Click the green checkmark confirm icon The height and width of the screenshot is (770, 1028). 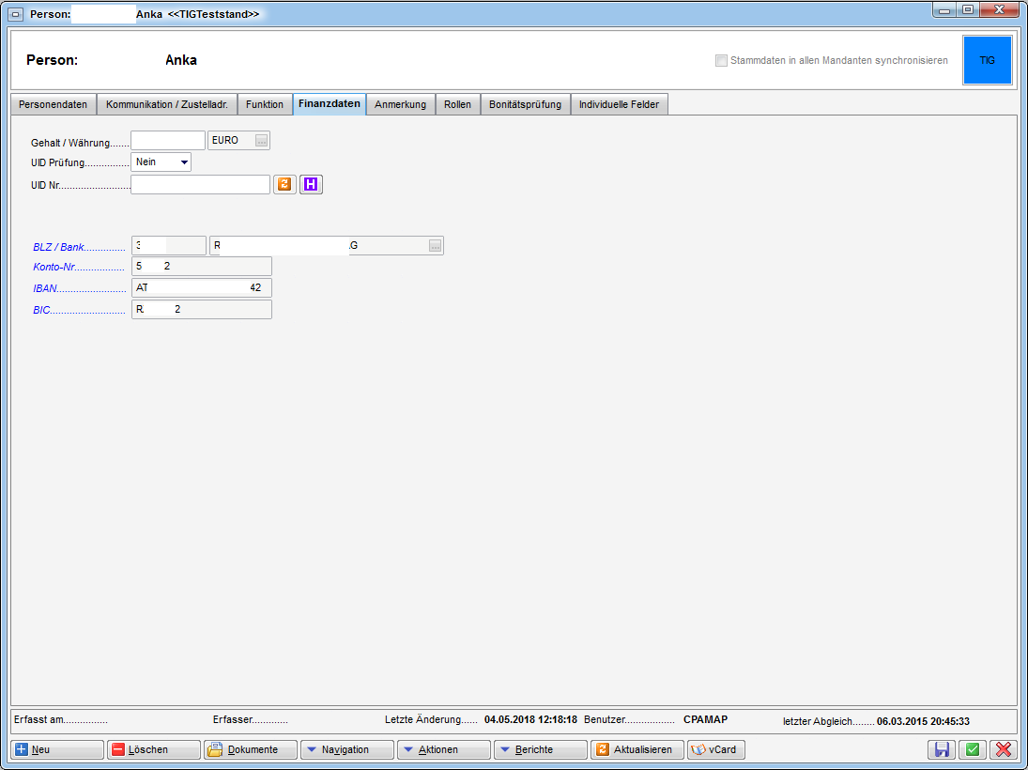tap(973, 749)
